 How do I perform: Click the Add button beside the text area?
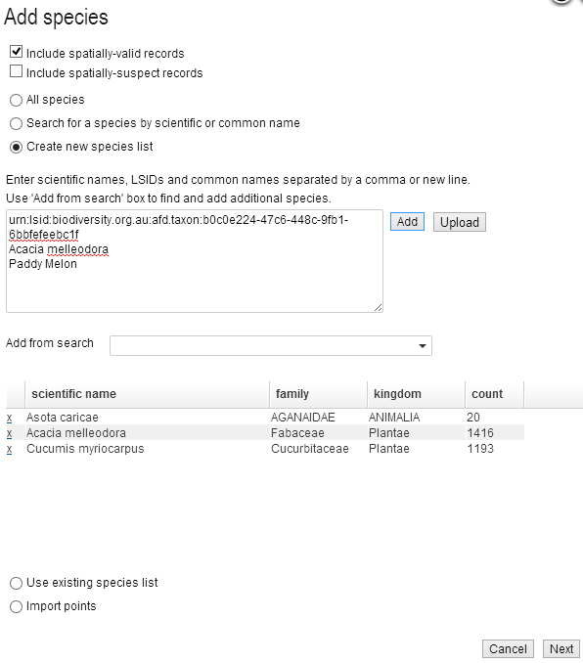tap(407, 222)
